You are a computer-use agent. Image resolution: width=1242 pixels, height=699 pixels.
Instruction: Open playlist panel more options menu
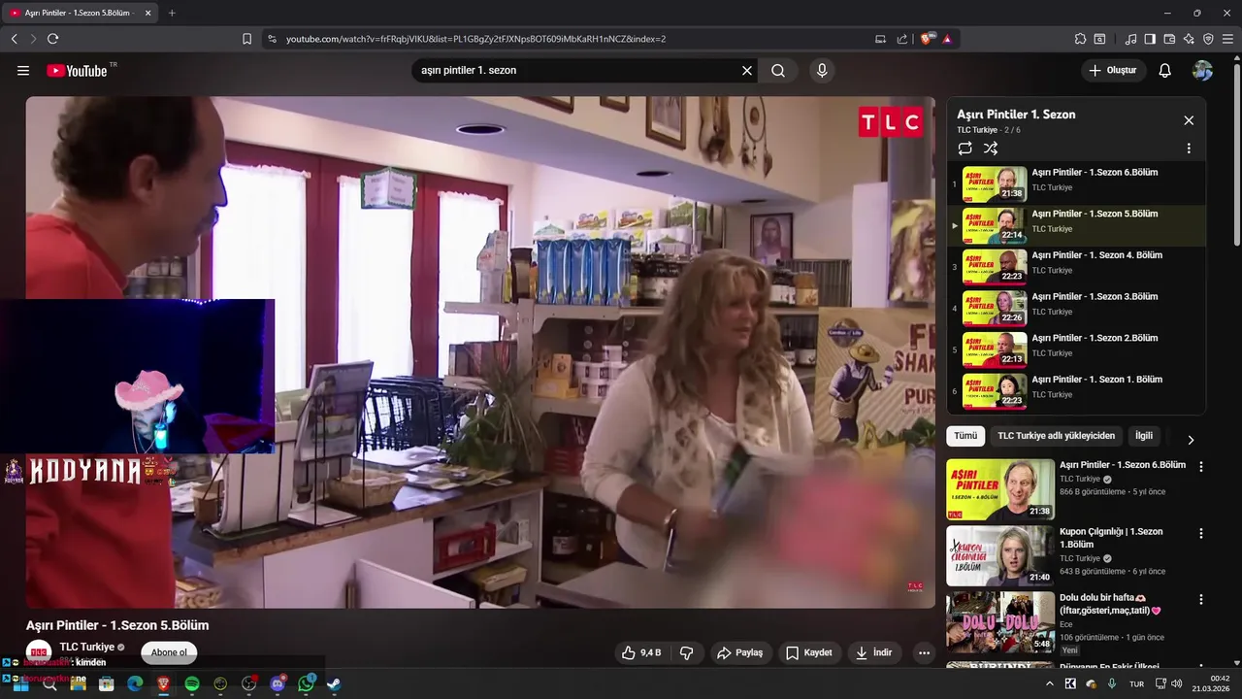coord(1189,149)
